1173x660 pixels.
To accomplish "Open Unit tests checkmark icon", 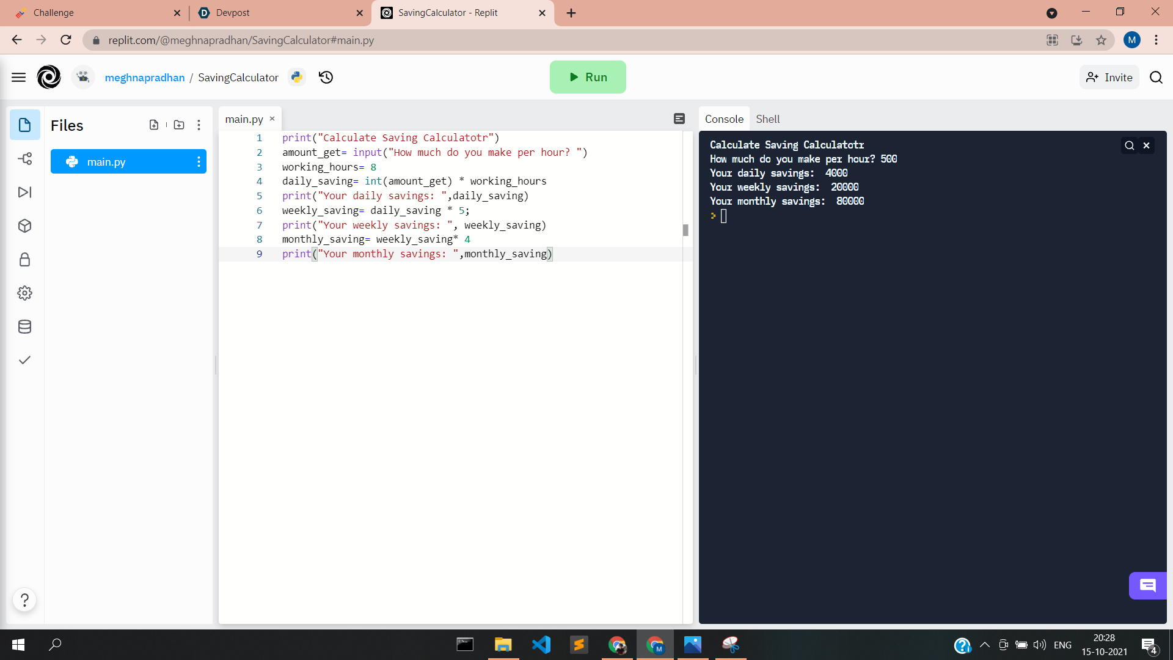I will click(x=25, y=360).
